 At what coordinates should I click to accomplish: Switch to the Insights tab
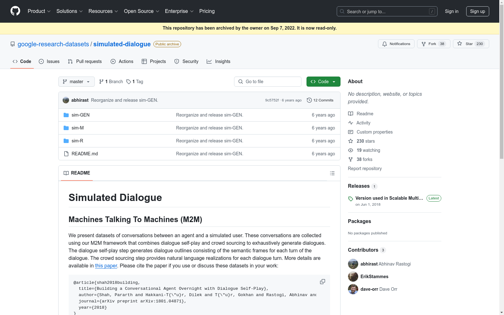pos(218,61)
